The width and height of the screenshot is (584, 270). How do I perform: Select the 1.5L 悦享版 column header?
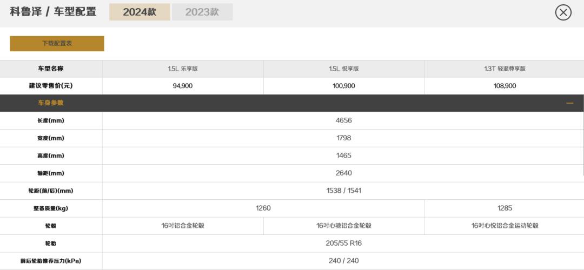pos(343,69)
